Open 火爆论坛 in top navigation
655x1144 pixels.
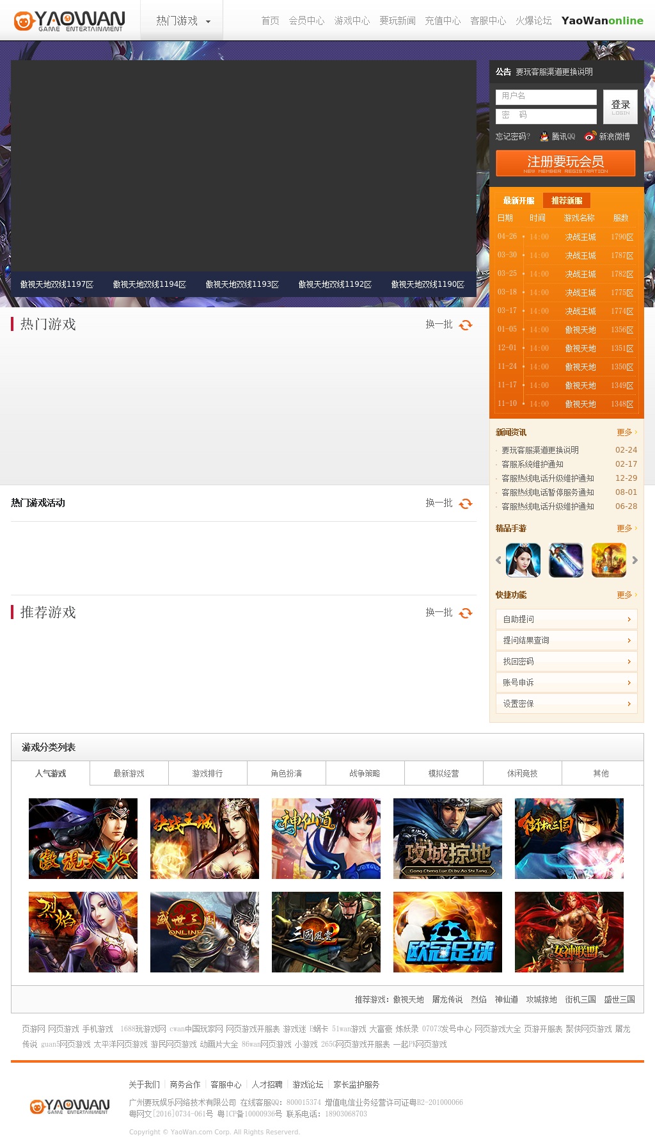[x=533, y=20]
